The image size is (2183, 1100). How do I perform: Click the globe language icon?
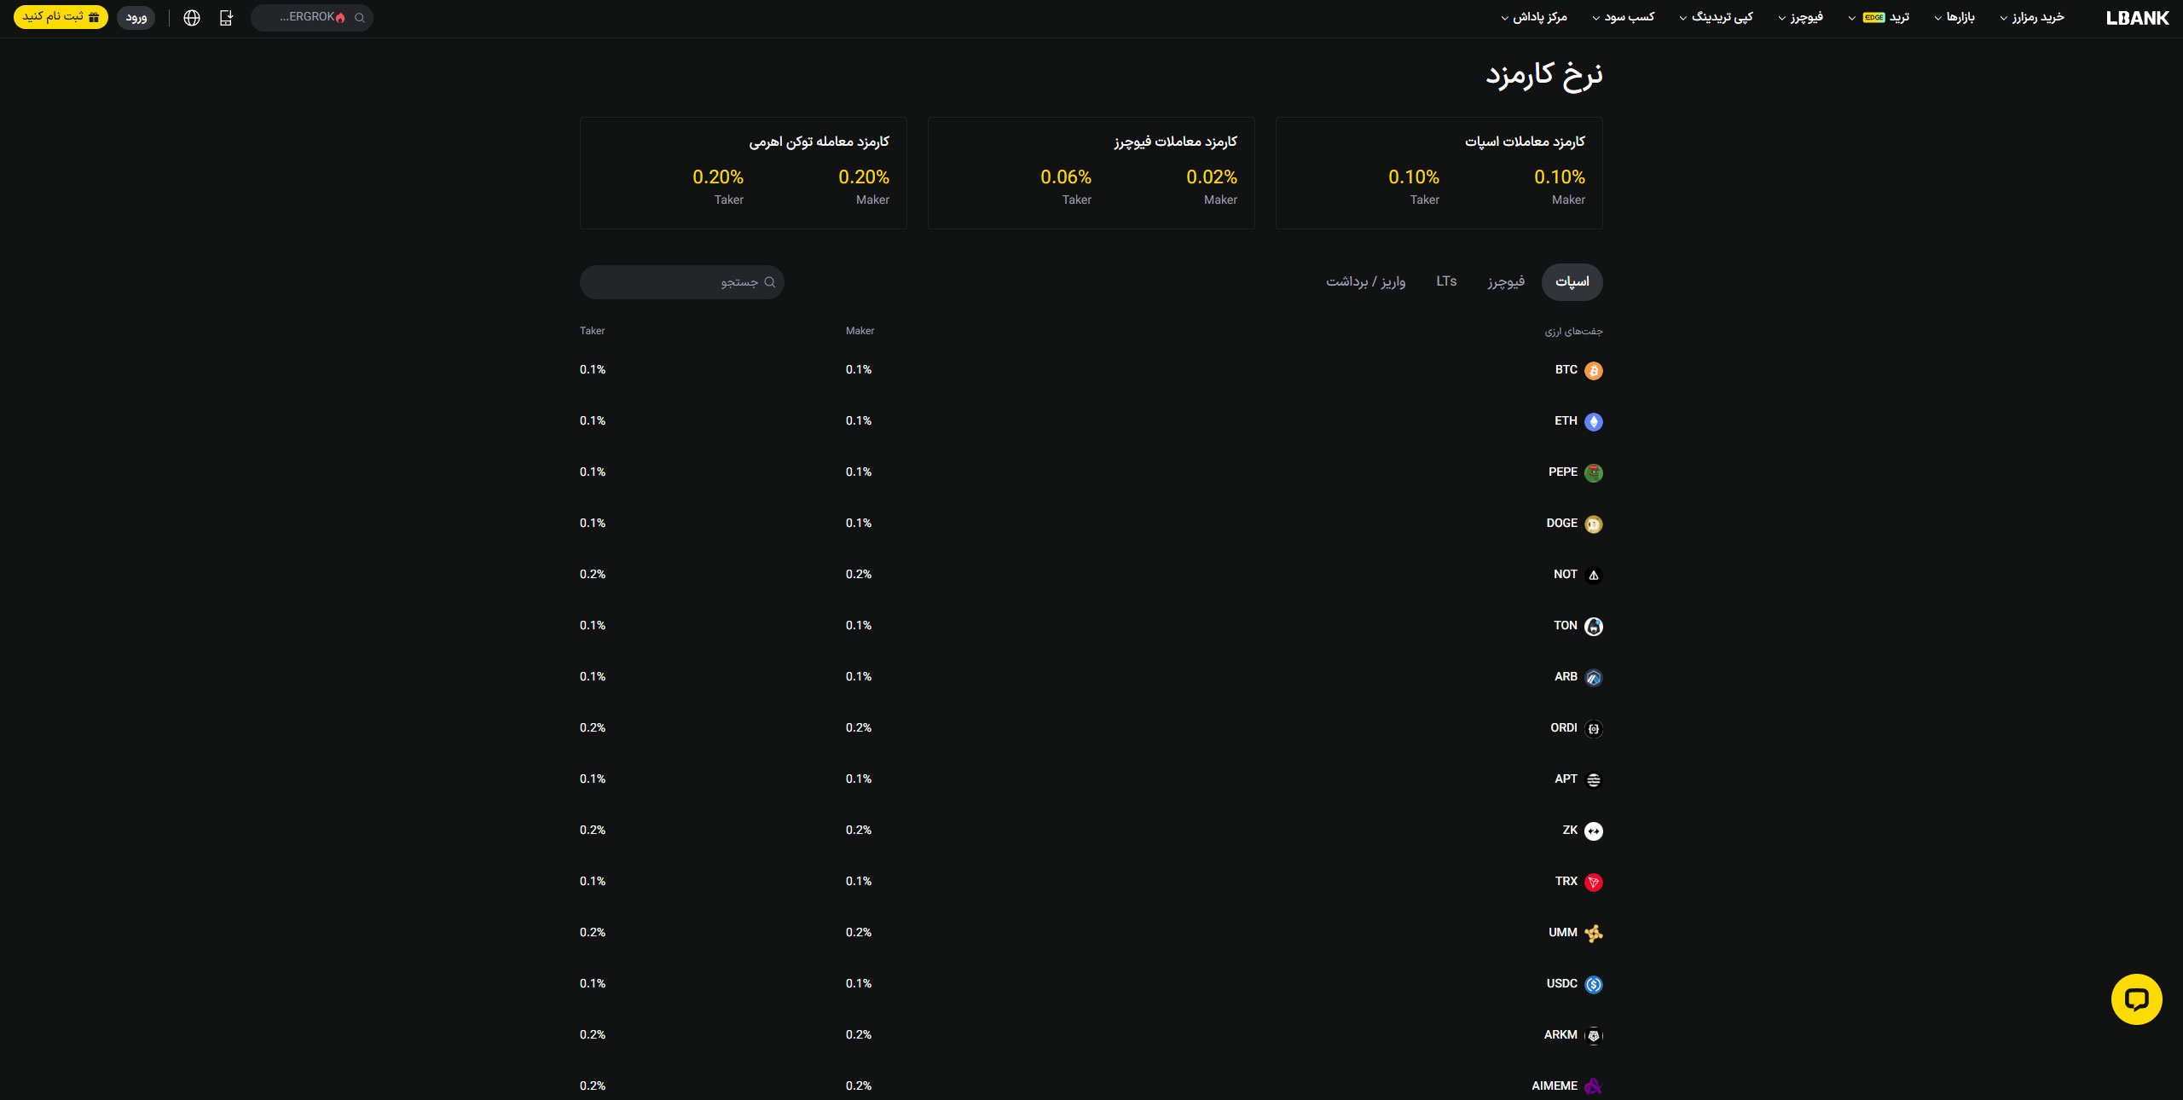[192, 18]
